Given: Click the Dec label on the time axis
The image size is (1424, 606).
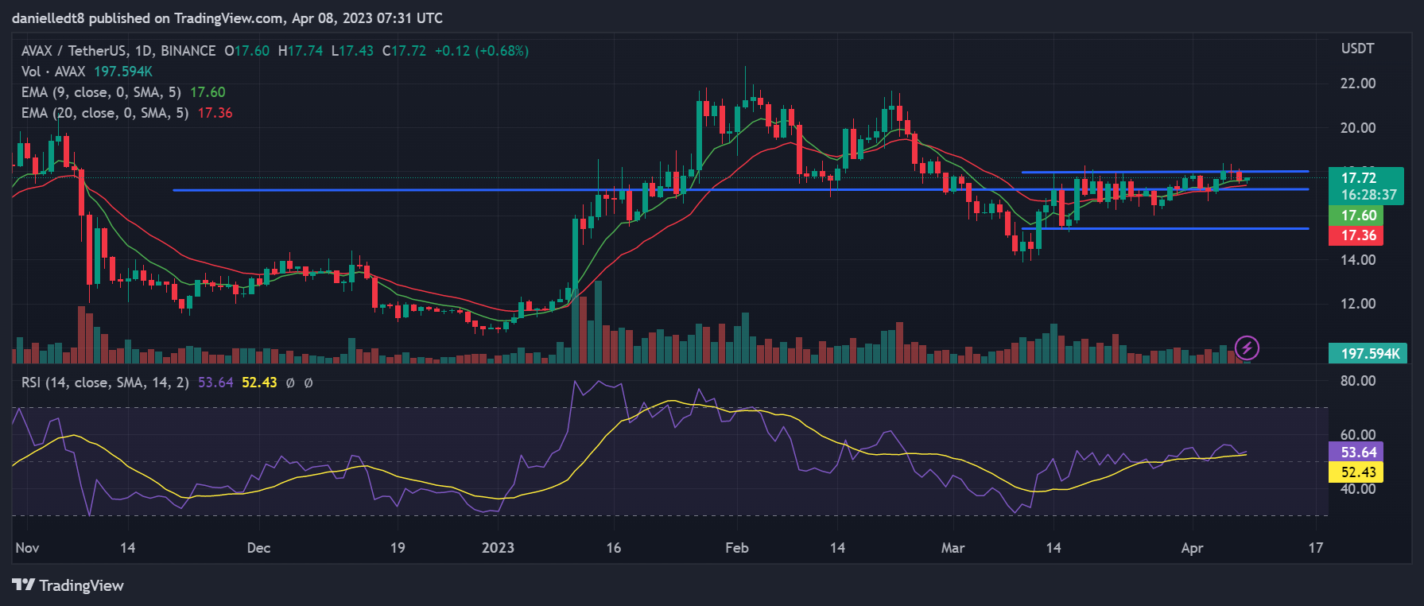Looking at the screenshot, I should [x=258, y=548].
